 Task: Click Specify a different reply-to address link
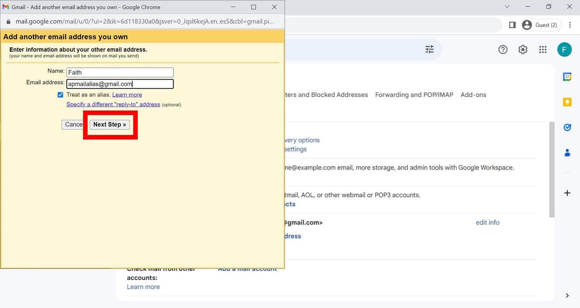point(113,104)
